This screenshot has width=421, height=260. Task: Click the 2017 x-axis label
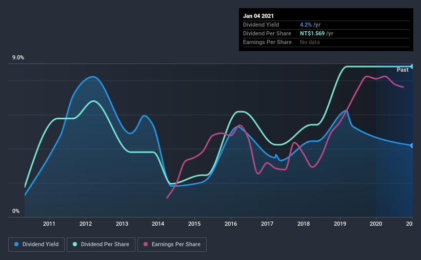[x=267, y=224]
